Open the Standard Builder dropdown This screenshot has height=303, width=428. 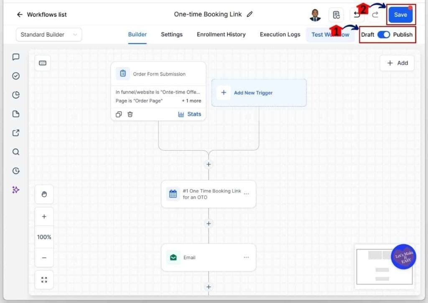click(49, 35)
